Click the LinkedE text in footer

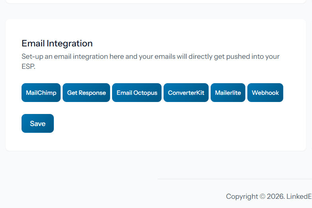[299, 196]
